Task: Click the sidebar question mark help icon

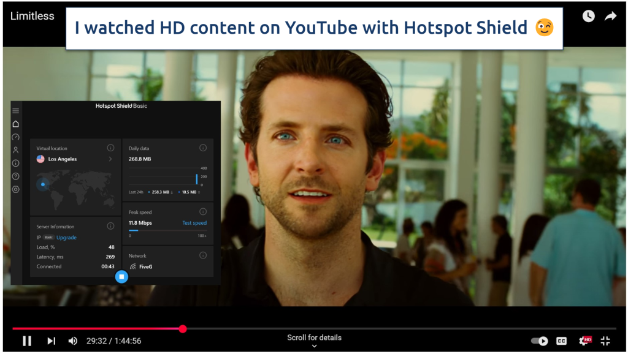Action: coord(16,176)
